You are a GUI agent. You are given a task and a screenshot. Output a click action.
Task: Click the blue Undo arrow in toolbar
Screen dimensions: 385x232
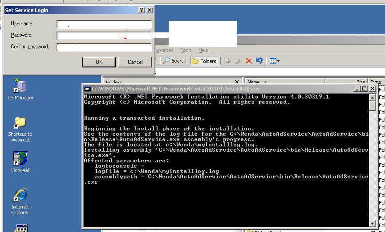(259, 61)
